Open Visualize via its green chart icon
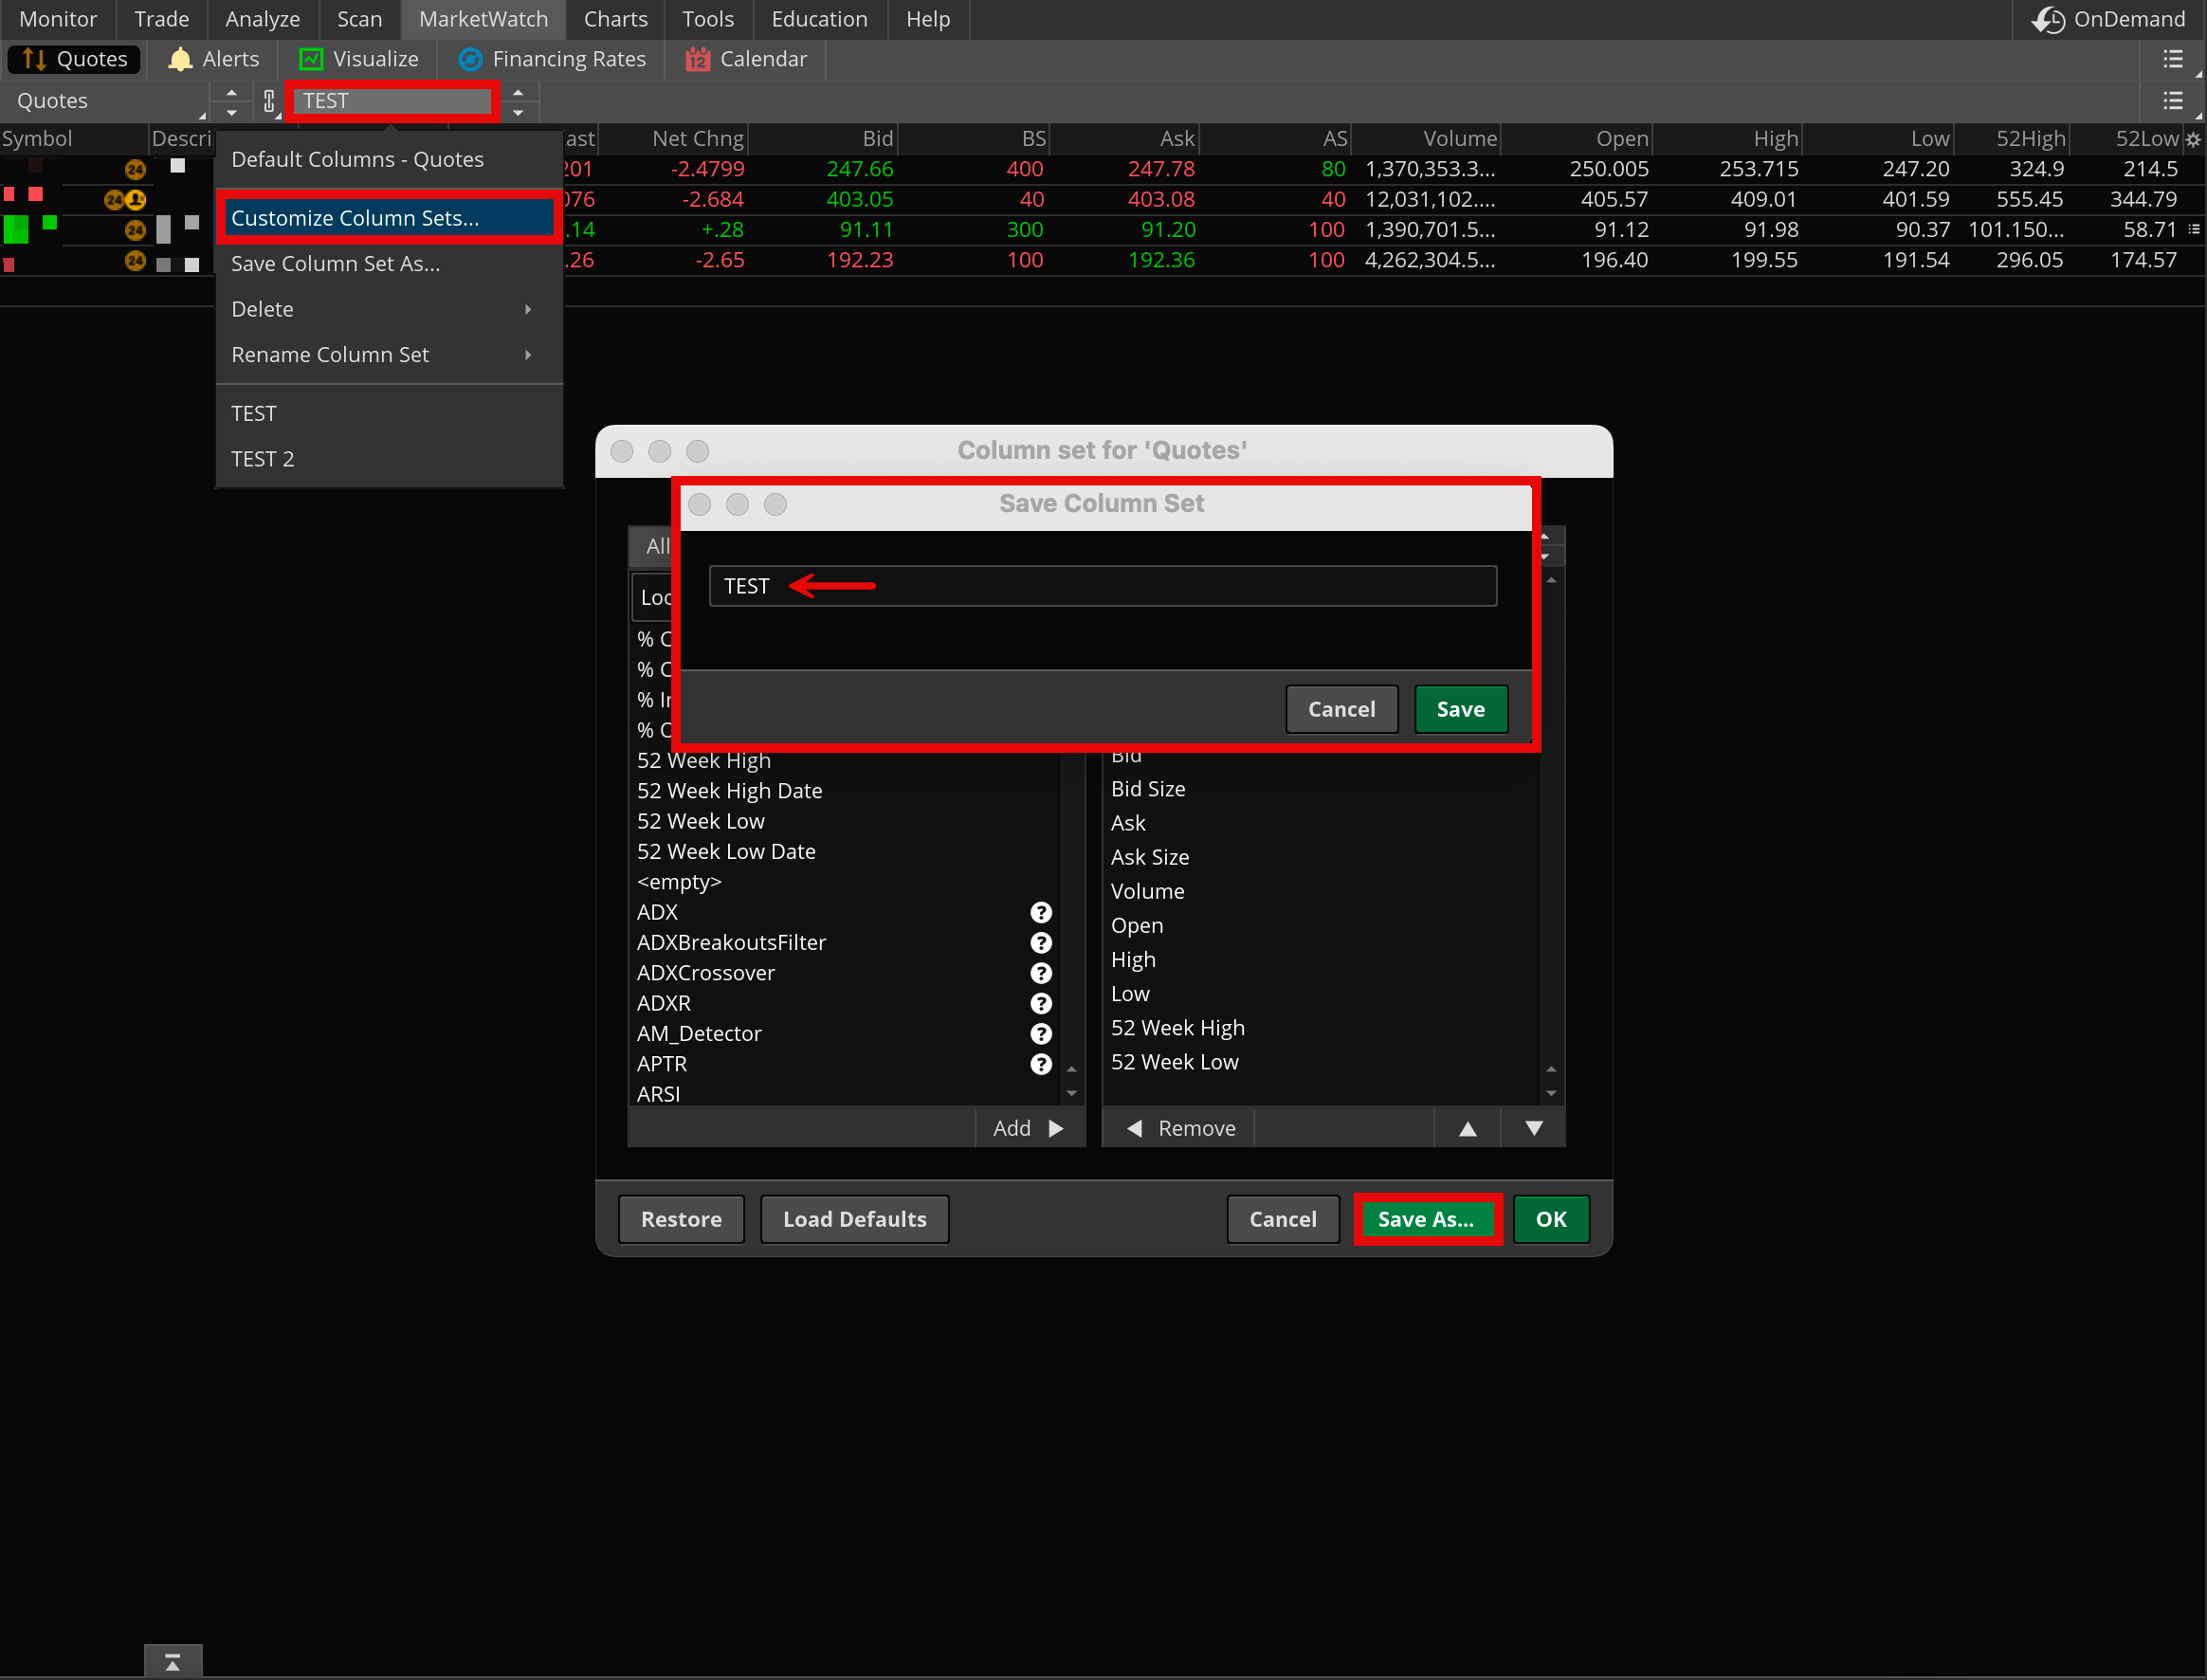The width and height of the screenshot is (2207, 1680). point(311,59)
